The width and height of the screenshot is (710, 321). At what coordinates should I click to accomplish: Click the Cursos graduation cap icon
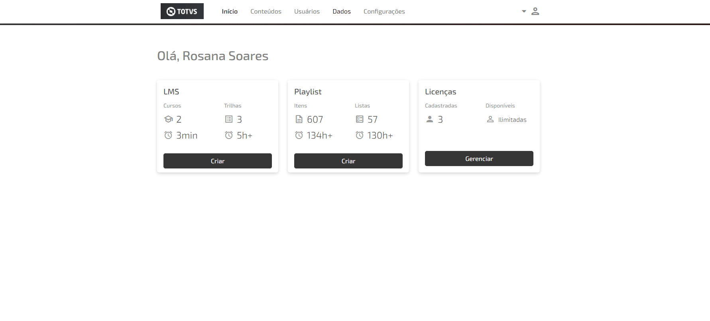[x=168, y=119]
